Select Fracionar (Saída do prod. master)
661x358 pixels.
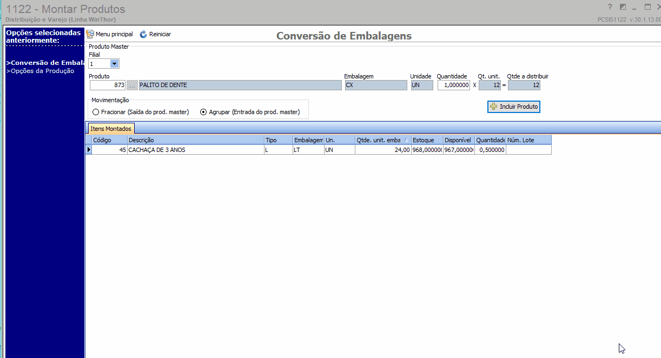pyautogui.click(x=141, y=112)
